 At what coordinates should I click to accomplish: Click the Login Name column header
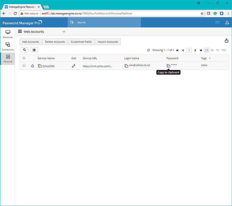point(131,58)
